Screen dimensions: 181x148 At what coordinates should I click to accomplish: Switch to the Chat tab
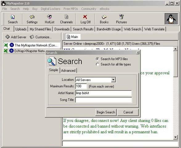point(7,29)
